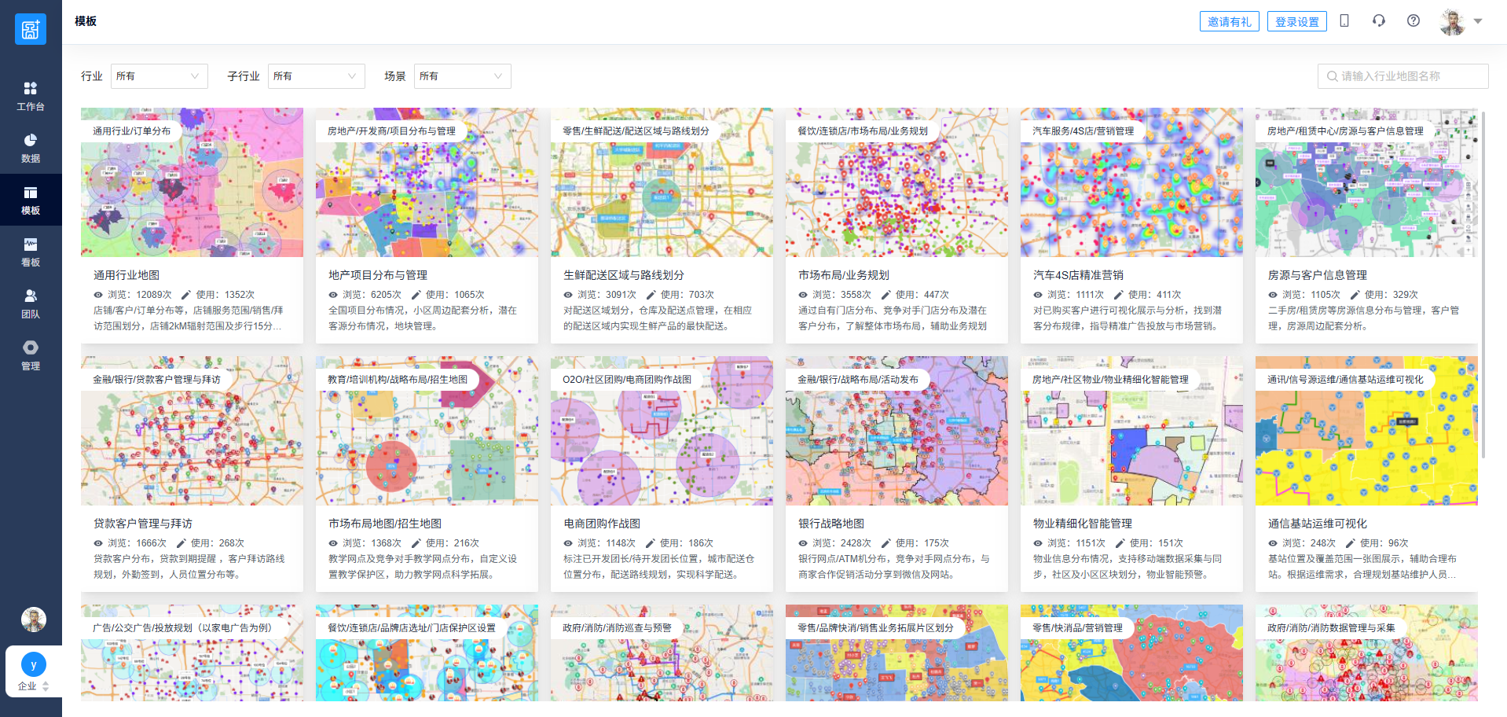Image resolution: width=1507 pixels, height=717 pixels.
Task: Open the 团队 team sidebar icon
Action: pyautogui.click(x=31, y=303)
